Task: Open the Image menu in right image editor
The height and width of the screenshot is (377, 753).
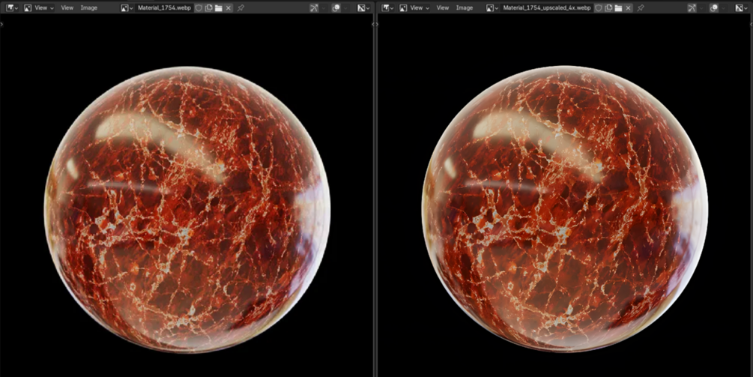Action: coord(465,7)
